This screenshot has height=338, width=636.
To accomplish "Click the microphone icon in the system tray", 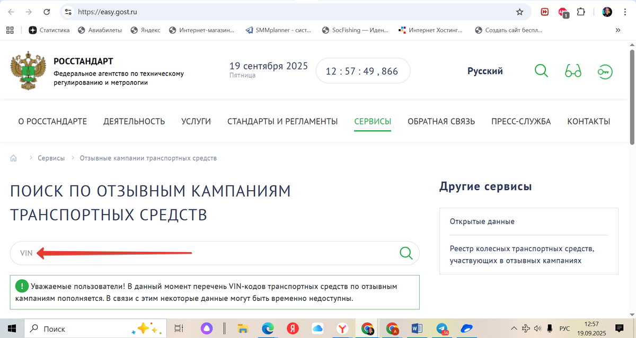I will click(549, 328).
